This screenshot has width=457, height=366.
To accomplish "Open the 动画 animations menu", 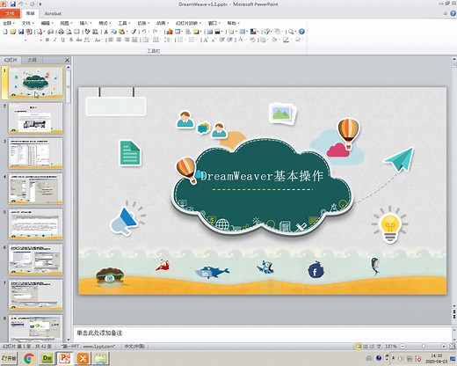I will click(162, 23).
